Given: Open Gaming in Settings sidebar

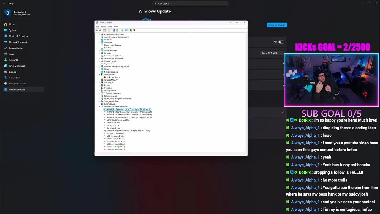Looking at the screenshot, I should click(x=23, y=72).
